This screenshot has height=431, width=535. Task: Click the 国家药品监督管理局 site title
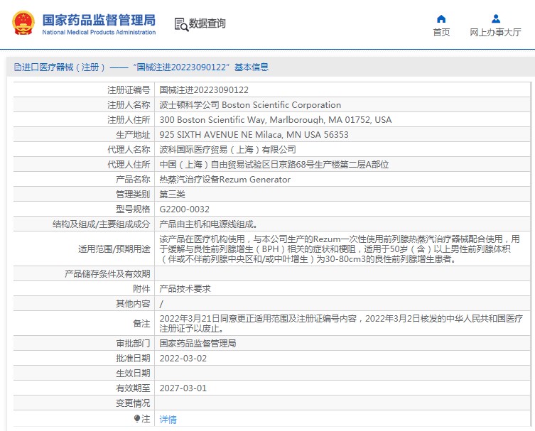99,20
